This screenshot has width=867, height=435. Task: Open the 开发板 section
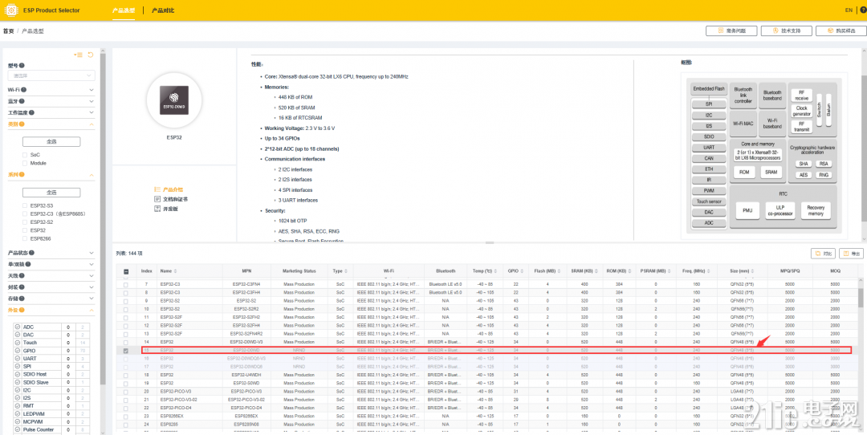(166, 209)
